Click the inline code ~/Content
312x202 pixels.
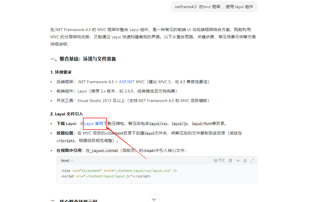114,133
